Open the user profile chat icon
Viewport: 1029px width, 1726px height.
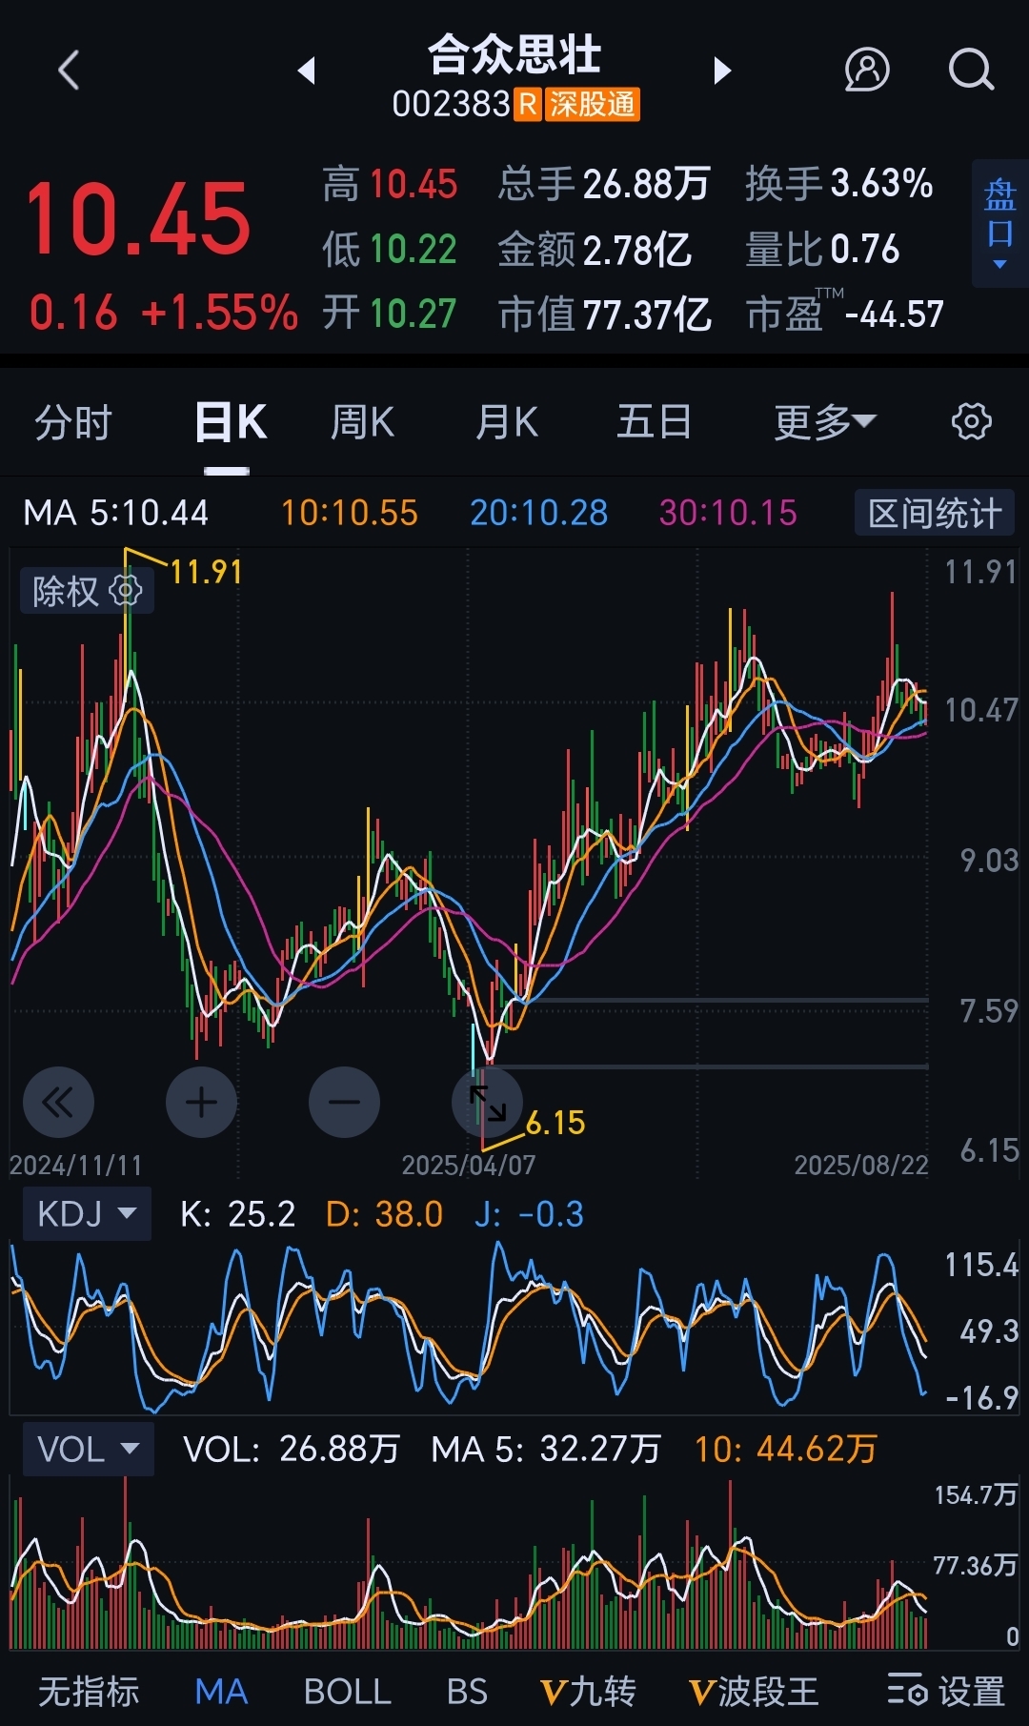[867, 70]
